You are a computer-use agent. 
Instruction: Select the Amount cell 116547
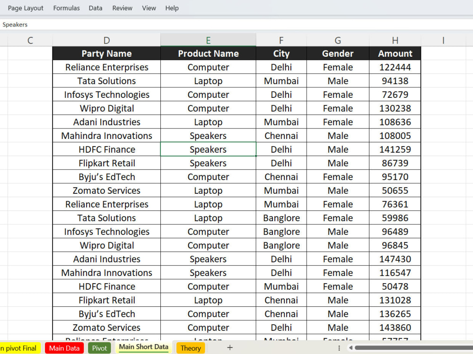pos(395,273)
